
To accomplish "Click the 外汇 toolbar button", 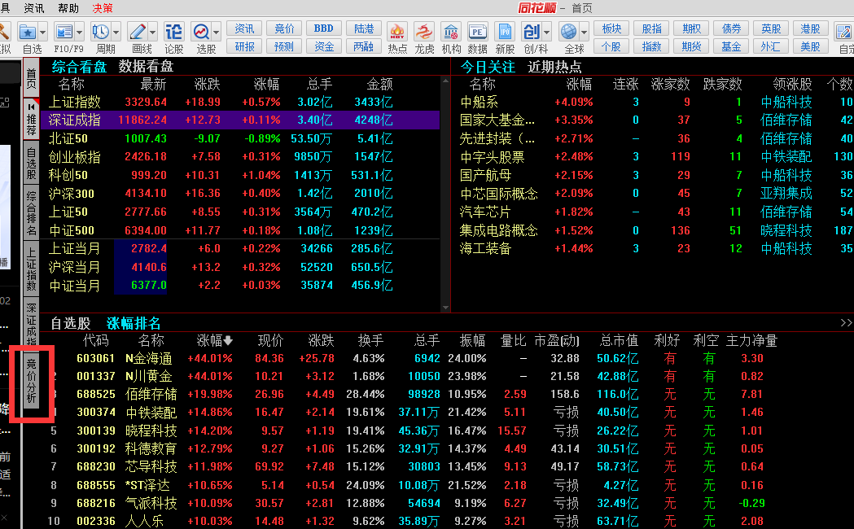I will 771,46.
